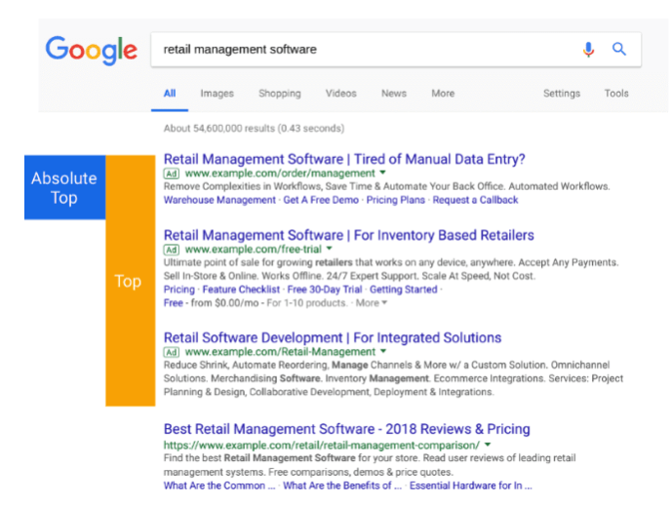The width and height of the screenshot is (671, 505).
Task: Click inside the search query field
Action: click(361, 49)
